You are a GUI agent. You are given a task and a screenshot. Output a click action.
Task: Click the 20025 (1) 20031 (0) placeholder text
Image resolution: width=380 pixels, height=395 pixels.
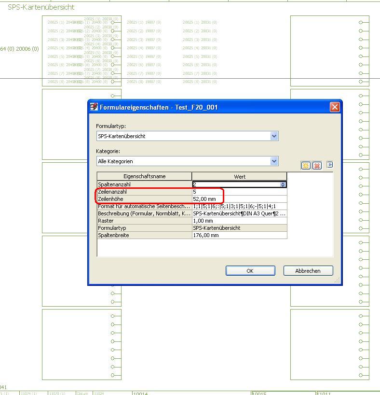pyautogui.click(x=200, y=22)
